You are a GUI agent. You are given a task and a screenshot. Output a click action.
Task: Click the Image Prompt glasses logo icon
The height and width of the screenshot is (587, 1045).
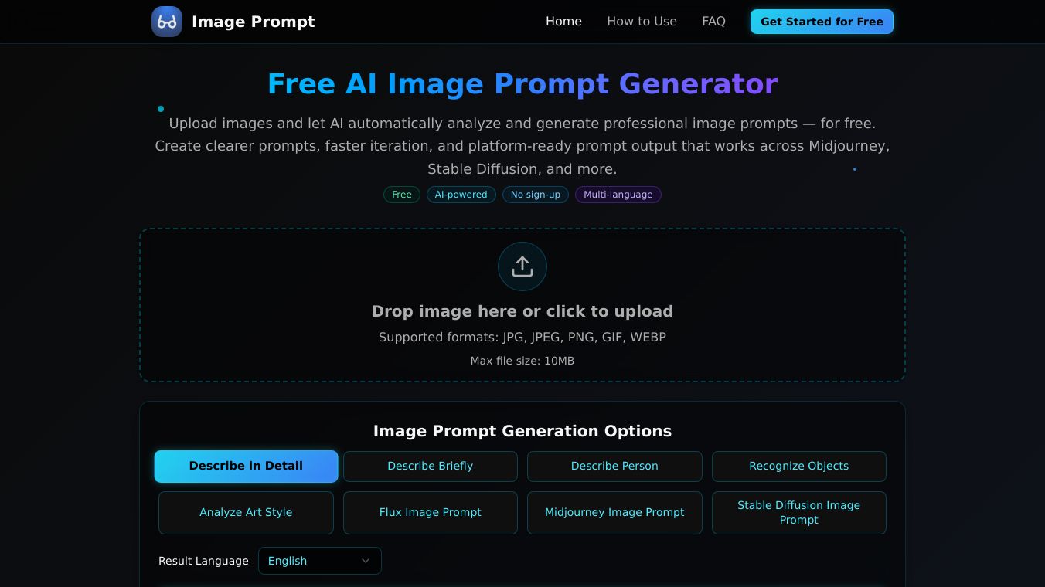[x=167, y=22]
